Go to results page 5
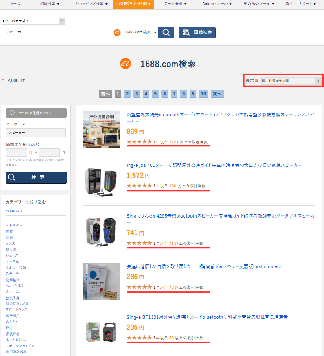The height and width of the screenshot is (356, 324). pos(155,94)
